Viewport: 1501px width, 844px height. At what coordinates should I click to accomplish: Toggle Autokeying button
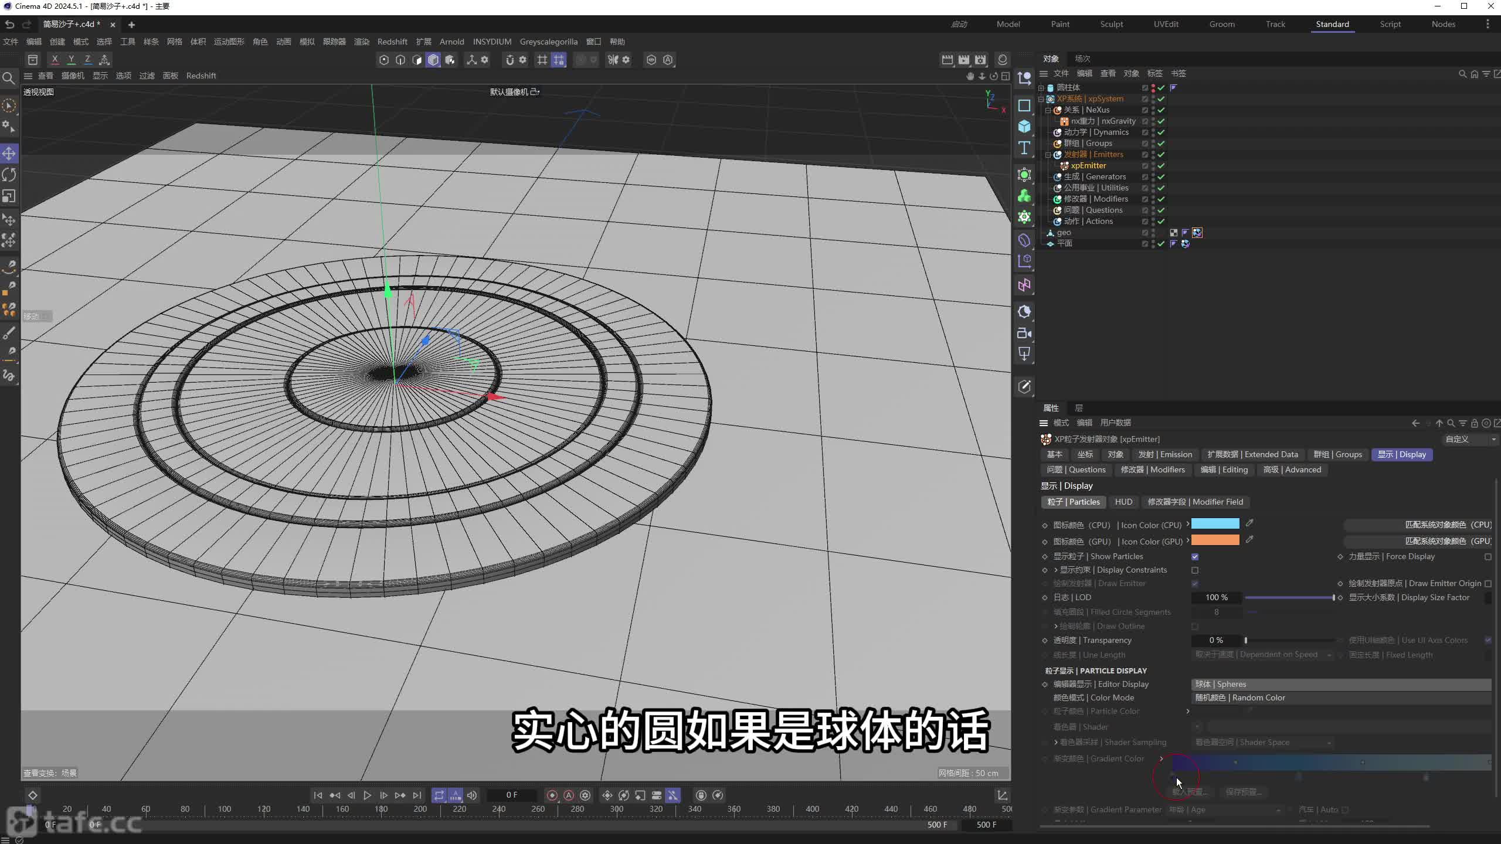[x=569, y=795]
